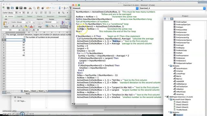Open the General number format dropdown
Screen dimensions: 207x116
tap(57, 22)
